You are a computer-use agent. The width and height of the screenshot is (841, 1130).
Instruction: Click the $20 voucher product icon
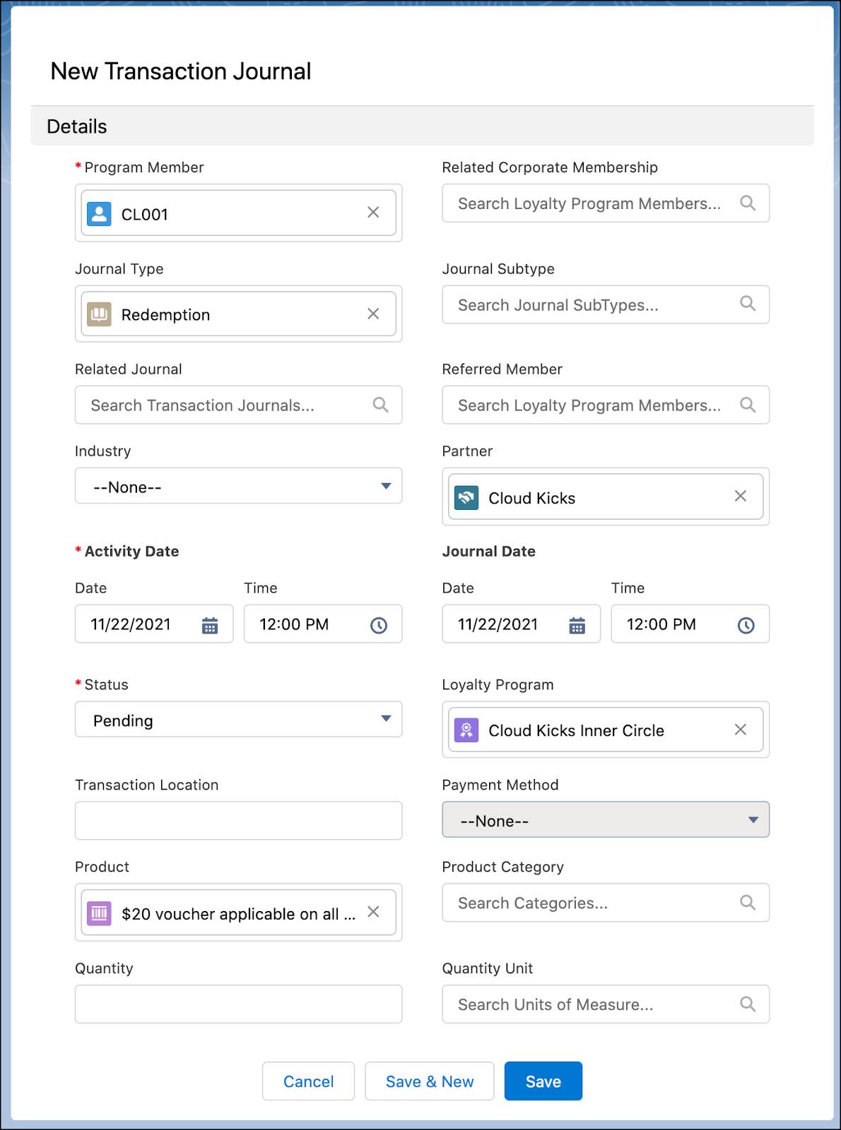[x=99, y=913]
